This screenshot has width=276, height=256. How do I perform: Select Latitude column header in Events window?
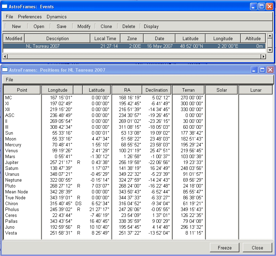pyautogui.click(x=190, y=38)
